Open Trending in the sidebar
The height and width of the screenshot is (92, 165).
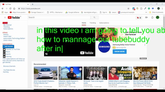[6, 27]
